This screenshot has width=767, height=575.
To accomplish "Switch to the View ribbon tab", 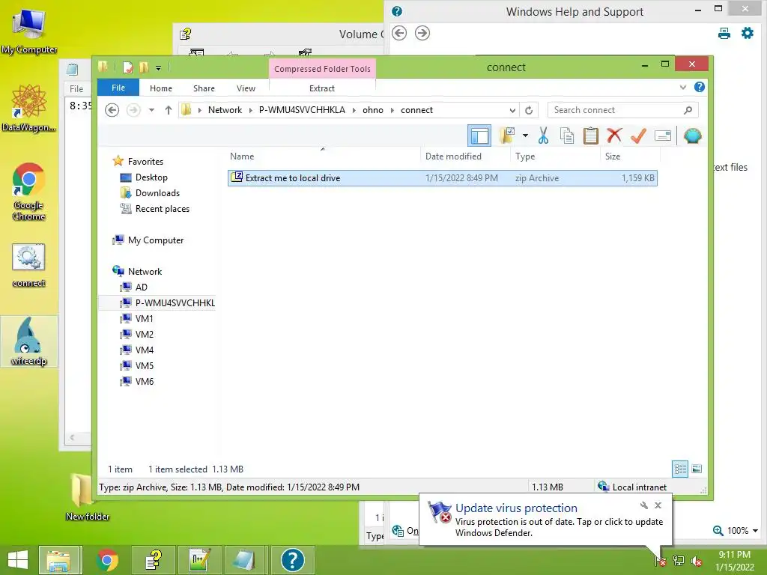I will click(x=246, y=88).
